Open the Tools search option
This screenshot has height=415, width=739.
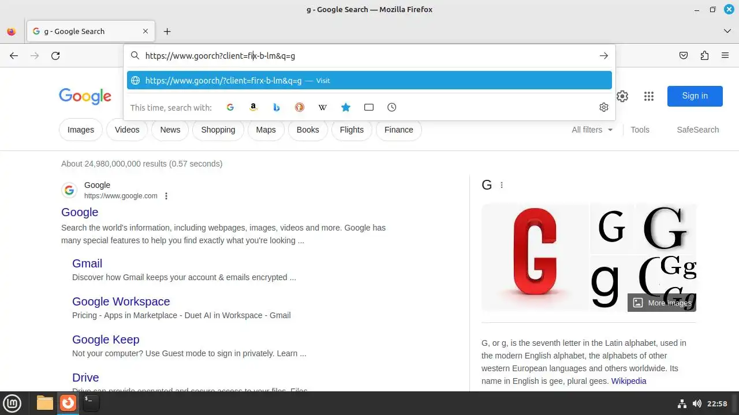coord(640,130)
